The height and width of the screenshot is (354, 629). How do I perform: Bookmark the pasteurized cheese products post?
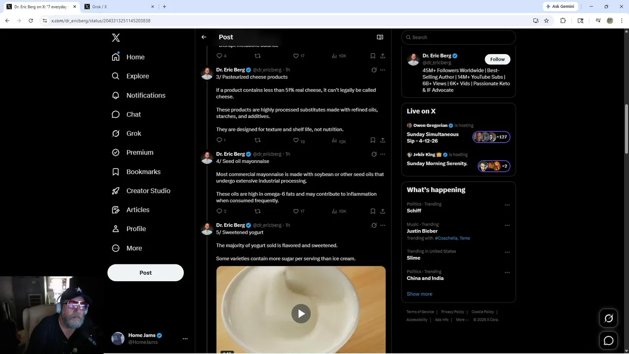pos(373,140)
